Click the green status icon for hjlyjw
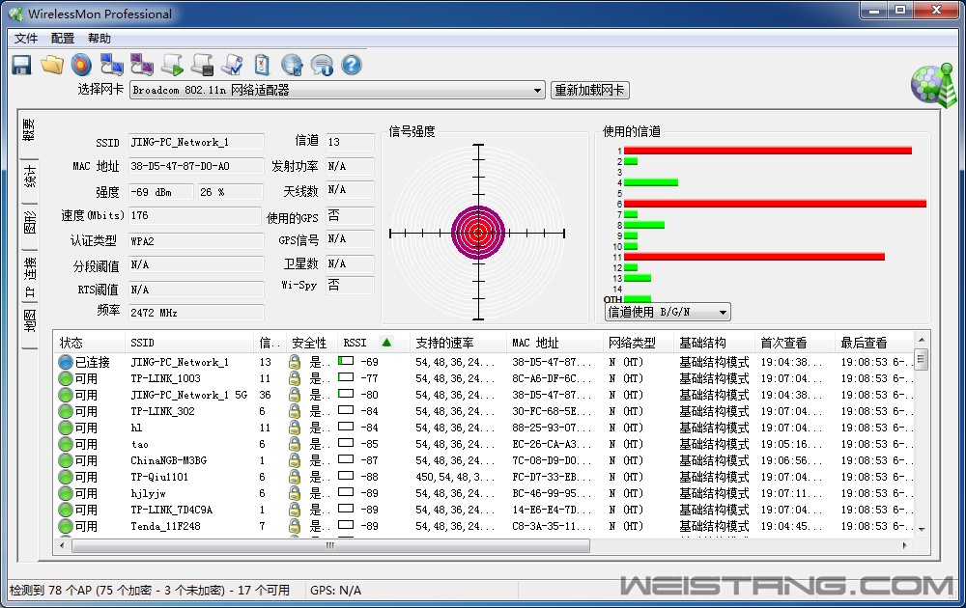The width and height of the screenshot is (966, 608). click(66, 493)
